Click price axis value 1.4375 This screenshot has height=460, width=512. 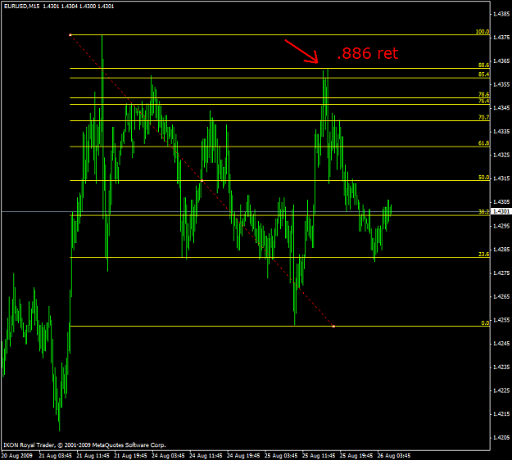(x=501, y=38)
